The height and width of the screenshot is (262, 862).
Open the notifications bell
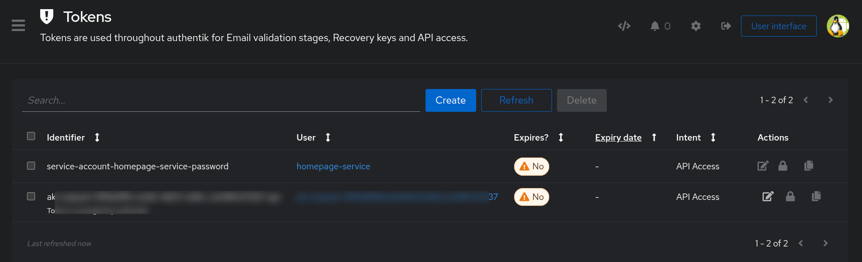tap(655, 26)
